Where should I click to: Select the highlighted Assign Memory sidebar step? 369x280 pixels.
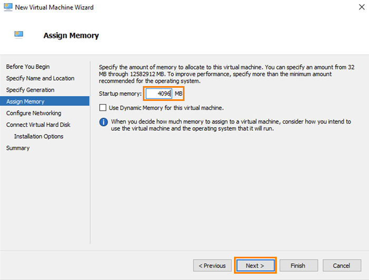pyautogui.click(x=25, y=101)
